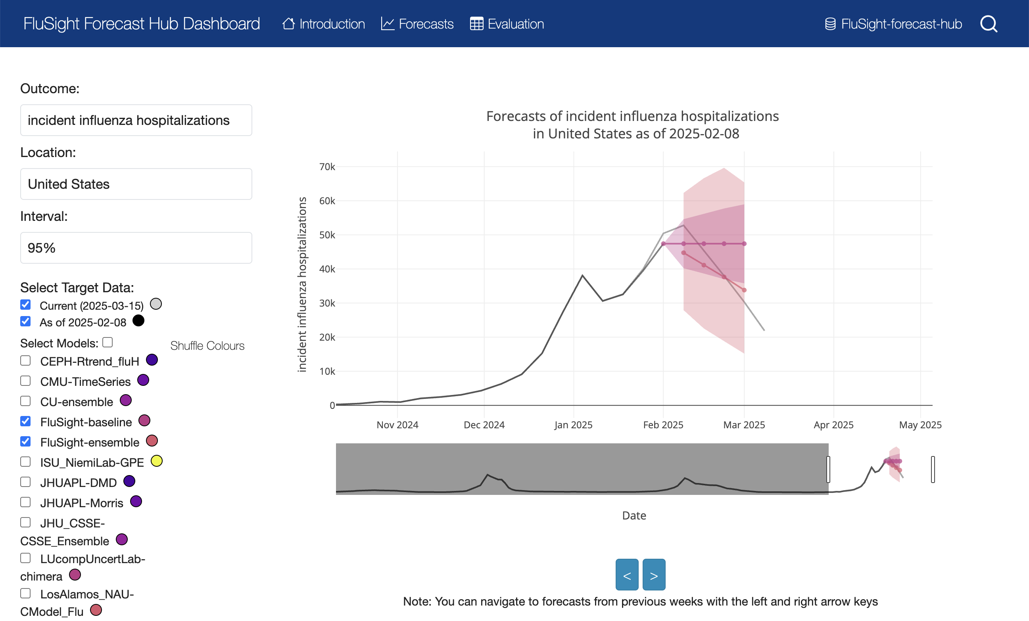Click the CMU-TimeSeries colour dot
Image resolution: width=1029 pixels, height=621 pixels.
pos(143,380)
